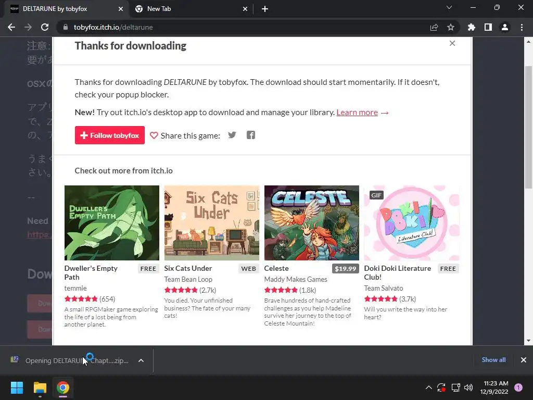This screenshot has height=400, width=533.
Task: Click the Chrome taskbar icon
Action: click(x=63, y=387)
